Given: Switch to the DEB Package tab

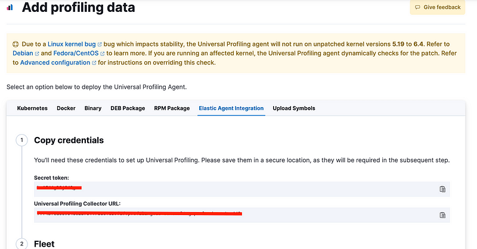Looking at the screenshot, I should (x=128, y=108).
